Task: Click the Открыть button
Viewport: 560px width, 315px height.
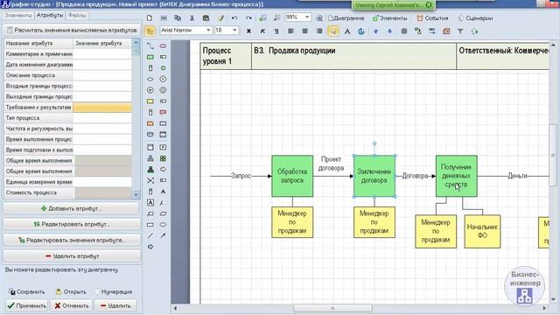Action: point(71,291)
